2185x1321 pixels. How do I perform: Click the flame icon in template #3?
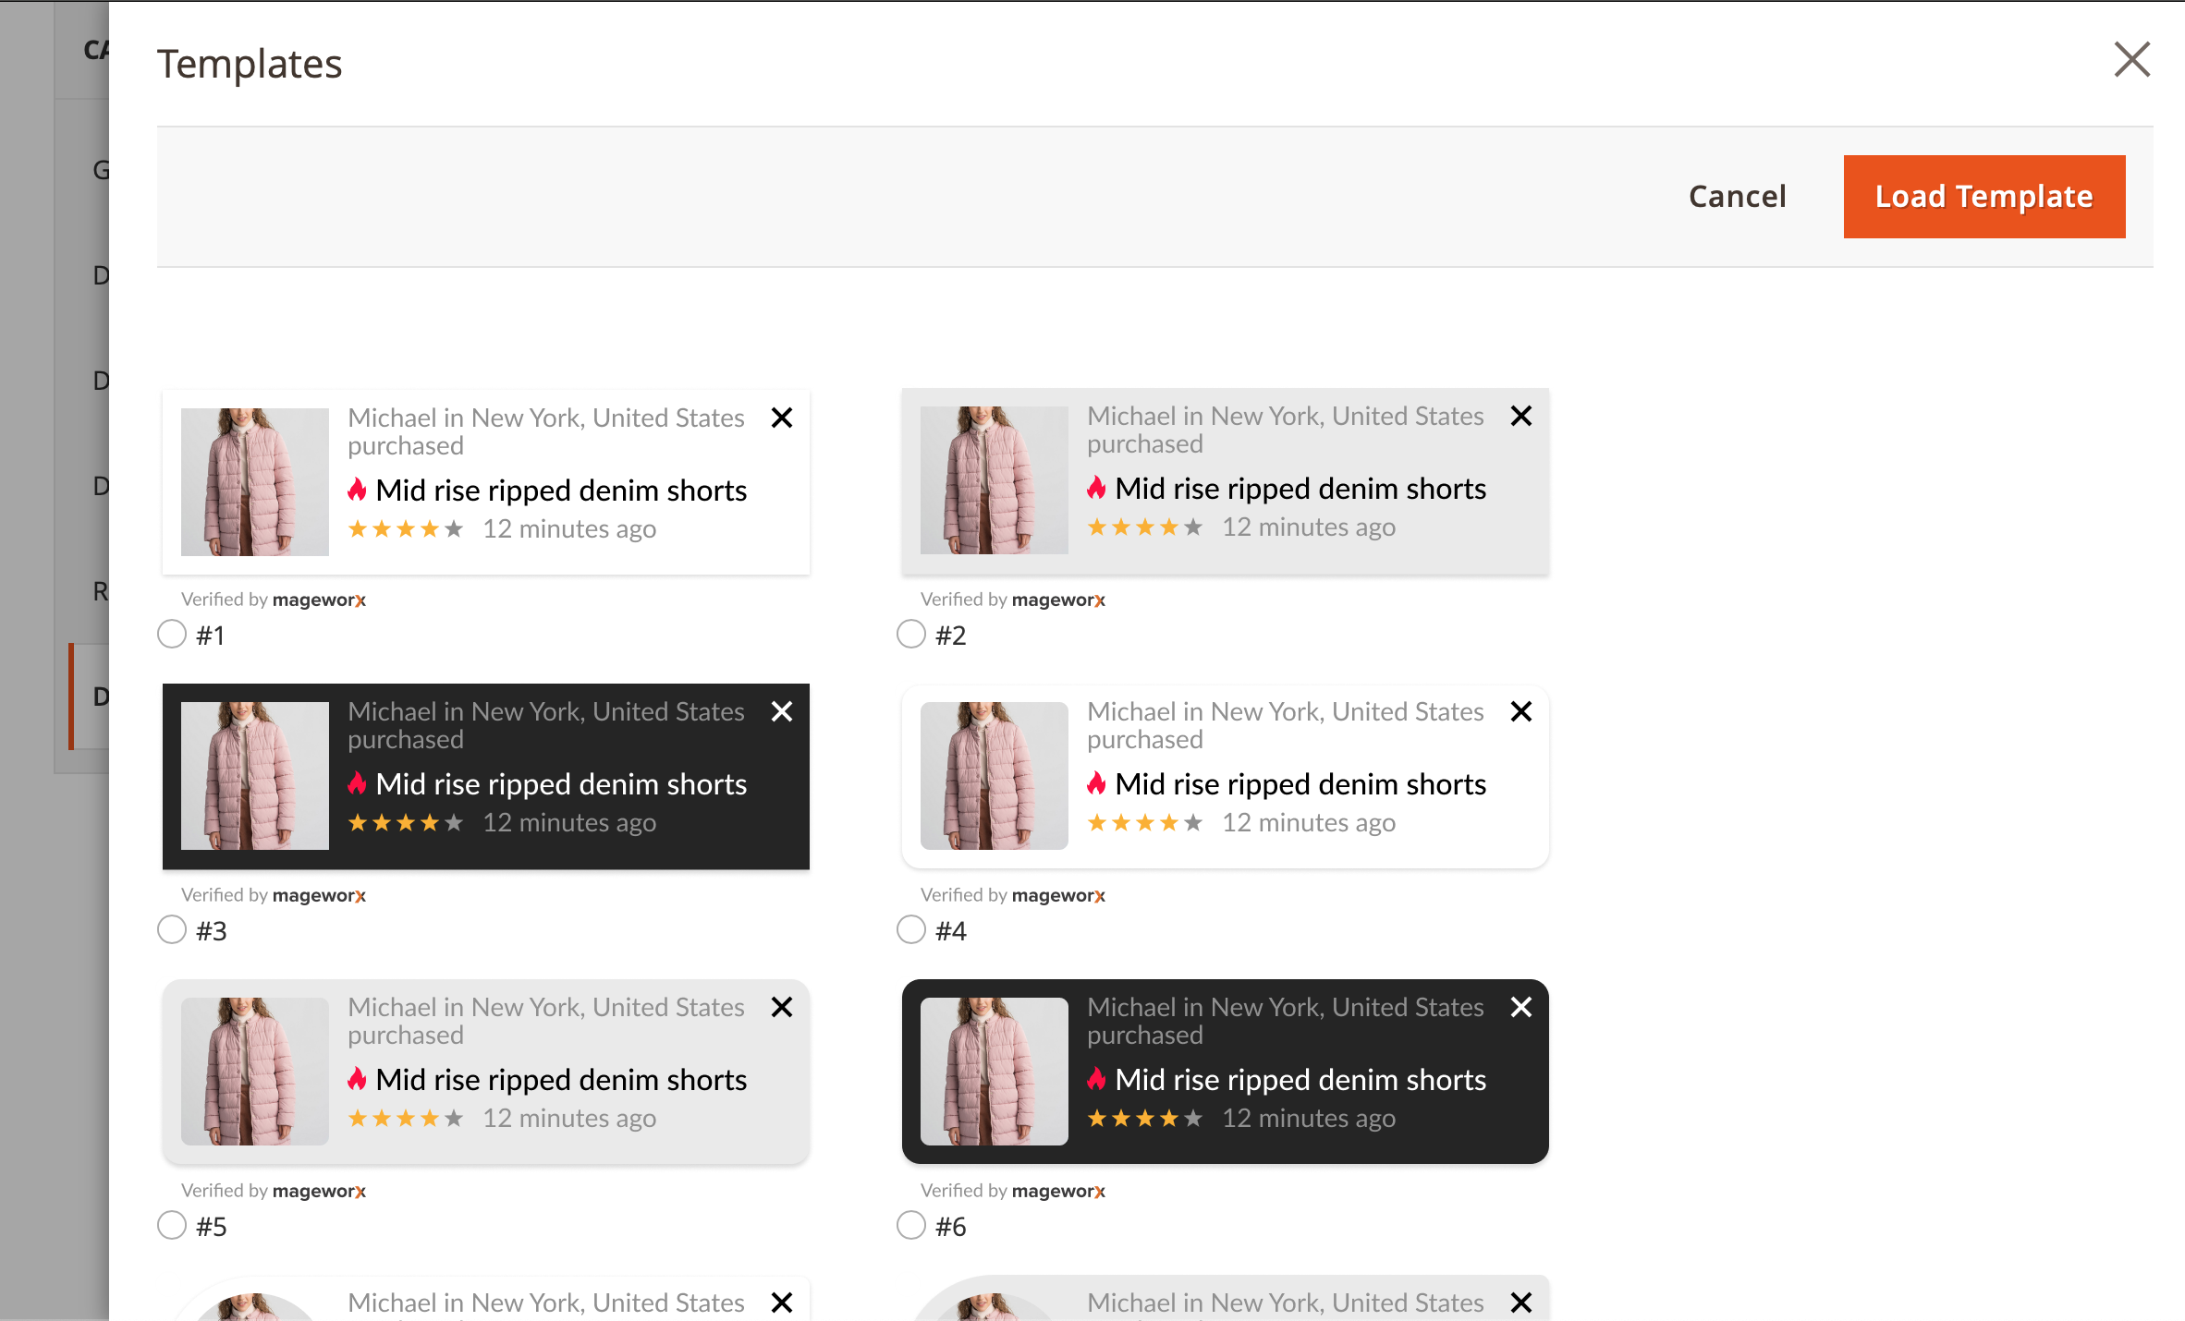[357, 783]
